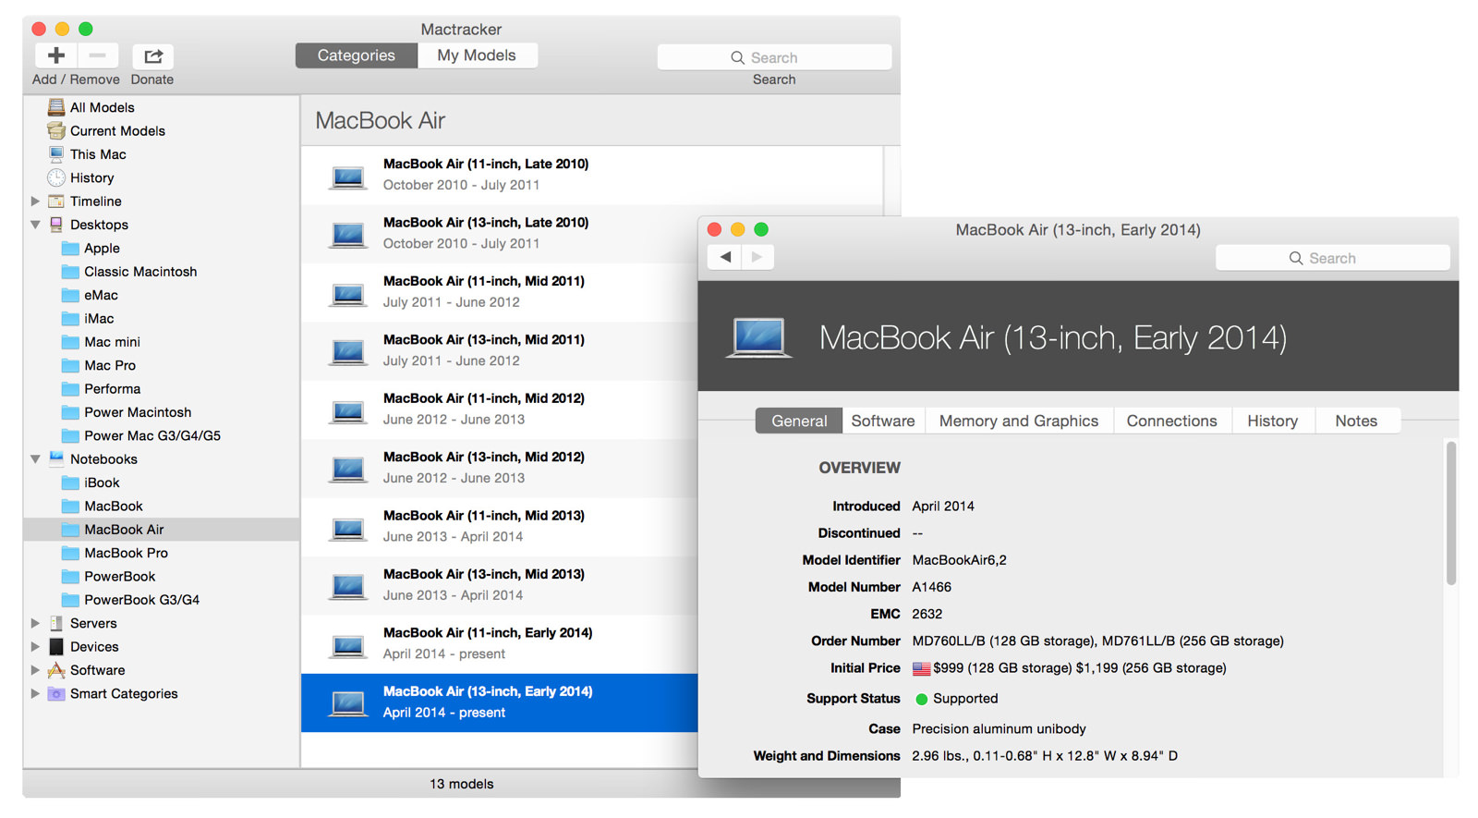Open the Connections tab
The width and height of the screenshot is (1478, 818).
coord(1172,421)
